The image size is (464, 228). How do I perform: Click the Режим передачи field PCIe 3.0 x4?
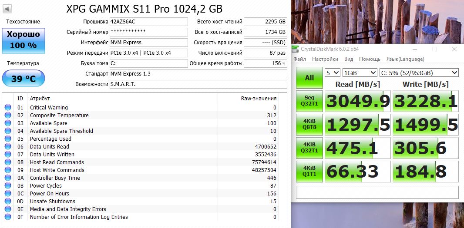pyautogui.click(x=148, y=53)
